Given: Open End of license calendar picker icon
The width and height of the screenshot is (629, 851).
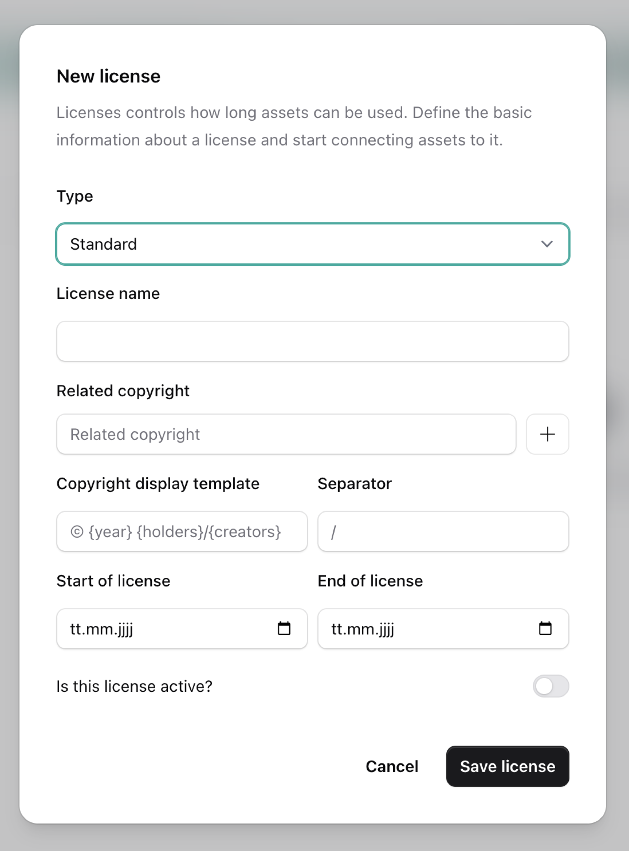Looking at the screenshot, I should pyautogui.click(x=545, y=629).
